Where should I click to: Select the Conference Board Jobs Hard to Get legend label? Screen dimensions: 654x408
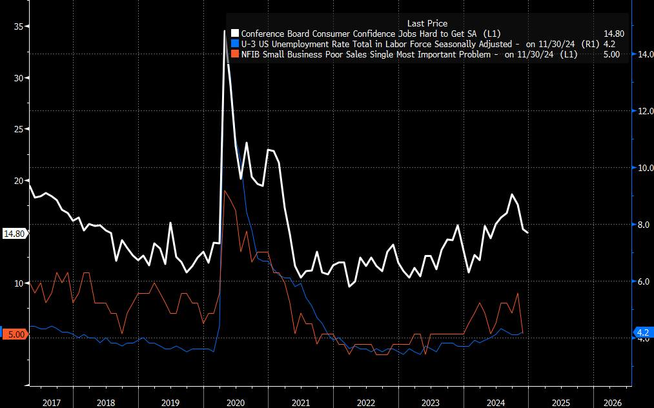point(371,34)
